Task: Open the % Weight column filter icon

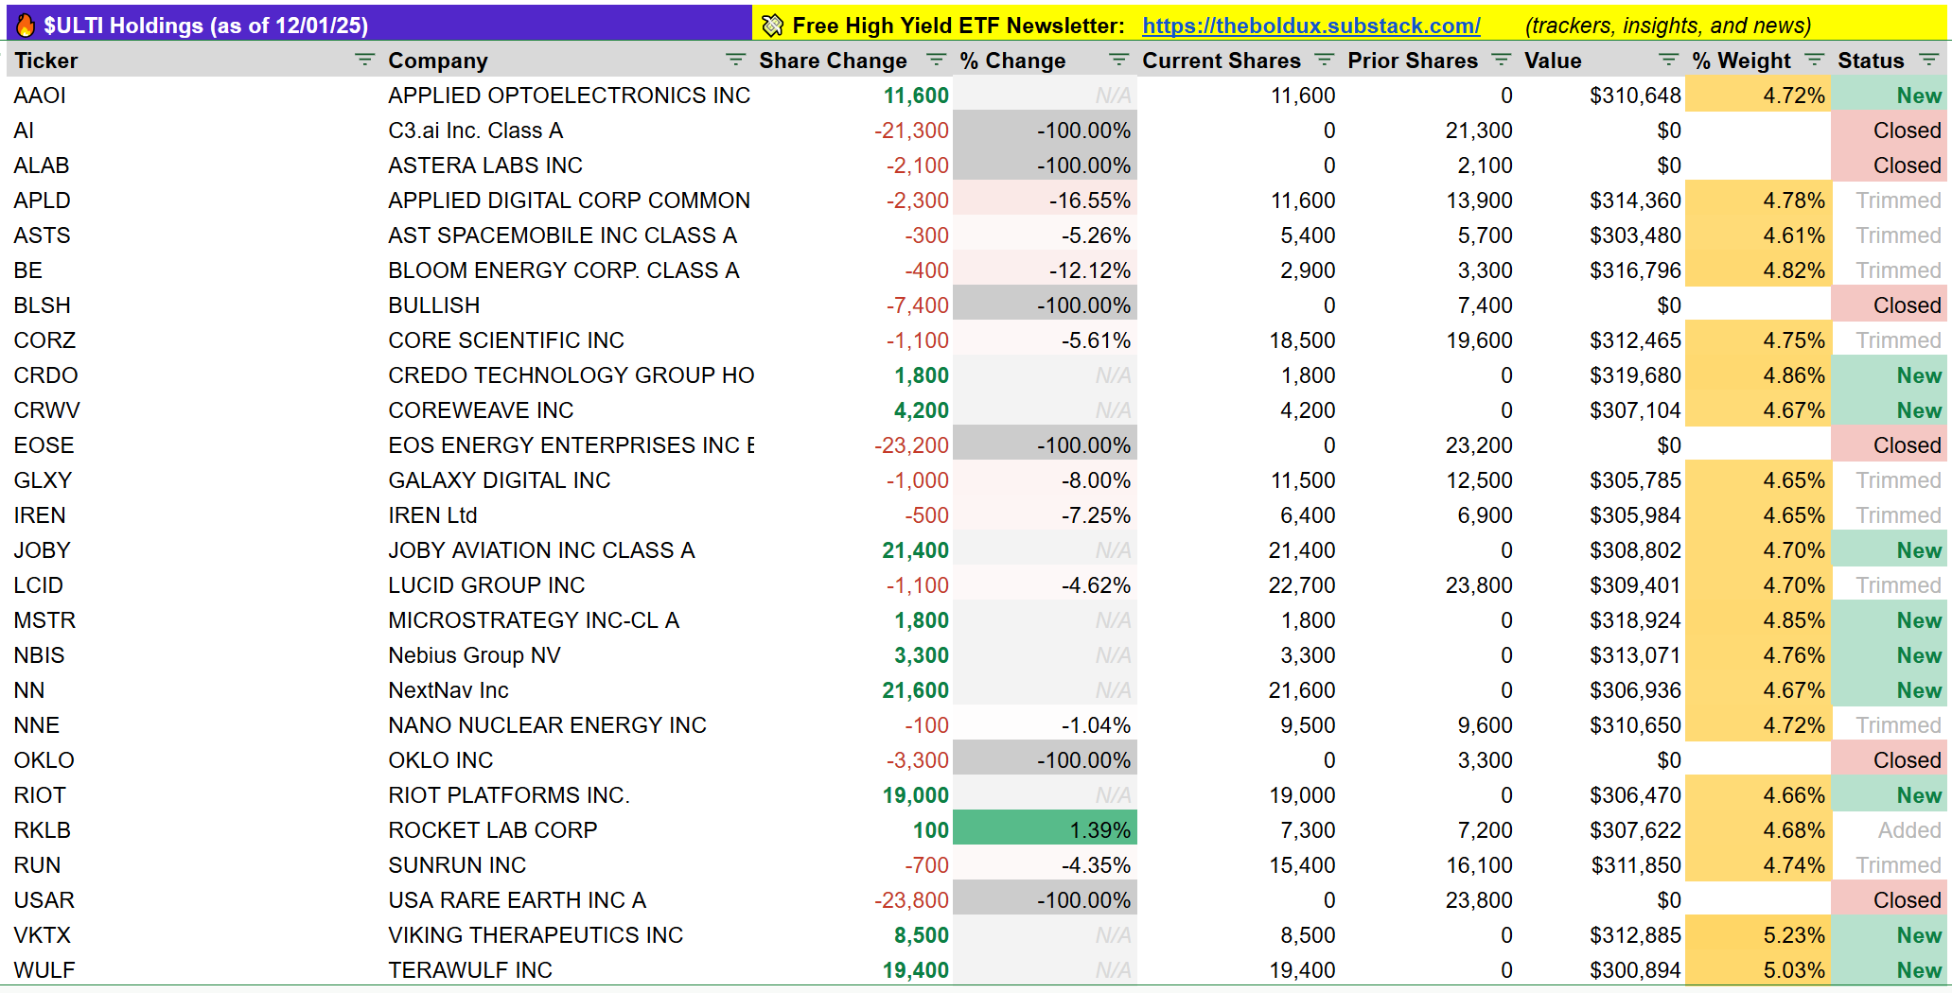Action: coord(1814,60)
